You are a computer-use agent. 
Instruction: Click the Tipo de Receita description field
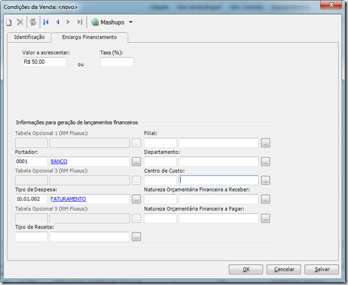point(89,237)
